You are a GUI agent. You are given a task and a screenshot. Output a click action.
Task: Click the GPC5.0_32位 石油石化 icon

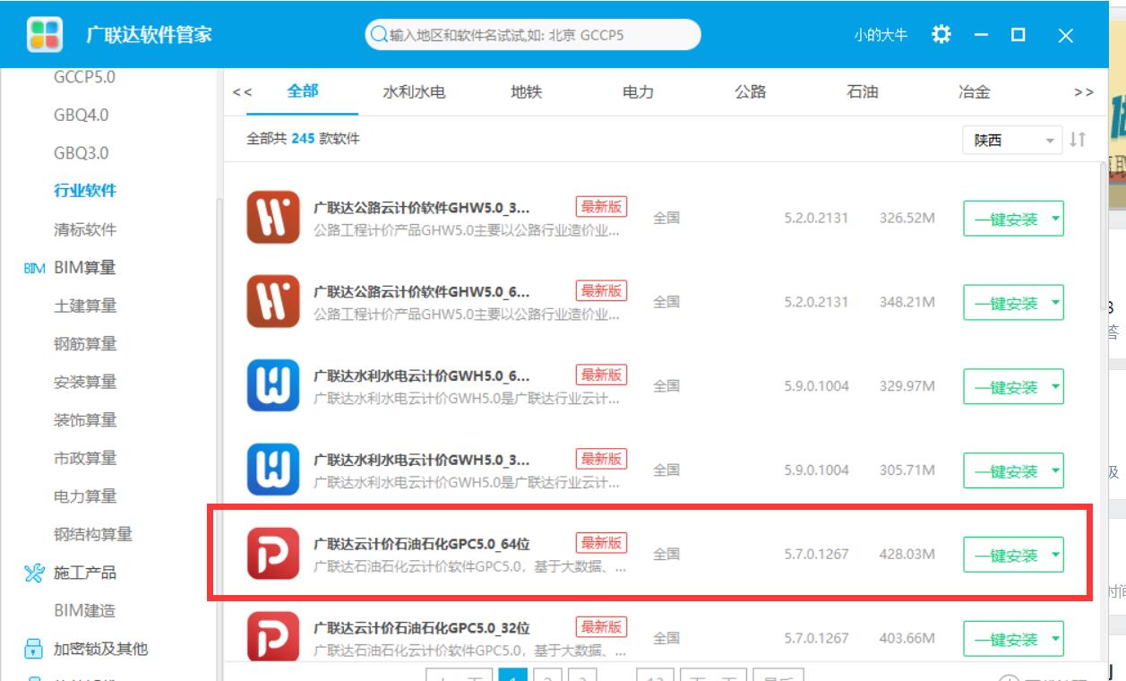click(x=273, y=637)
